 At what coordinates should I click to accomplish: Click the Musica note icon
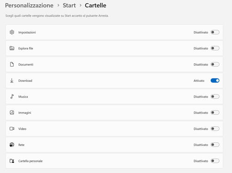click(12, 96)
